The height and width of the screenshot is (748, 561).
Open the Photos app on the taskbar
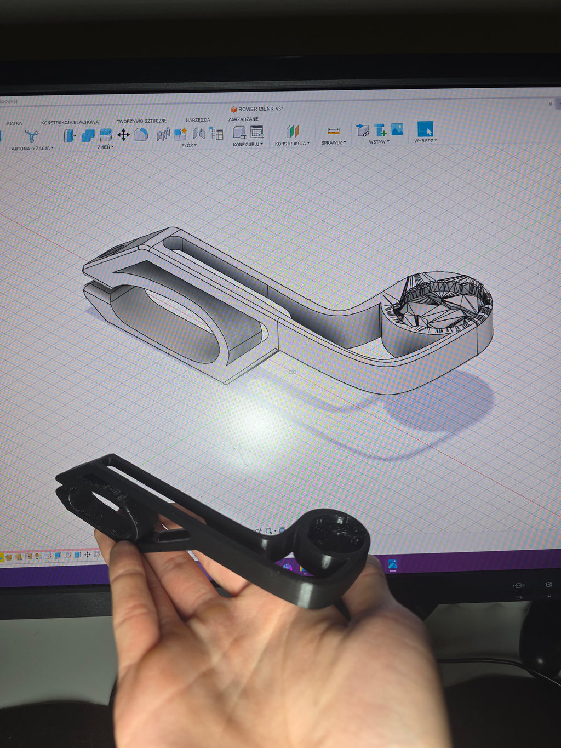click(392, 564)
